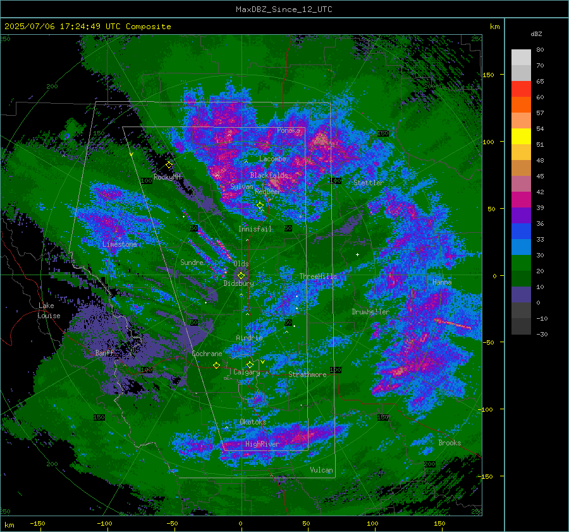Click the white plus marker west of Hanna
The image size is (569, 532).
(357, 254)
